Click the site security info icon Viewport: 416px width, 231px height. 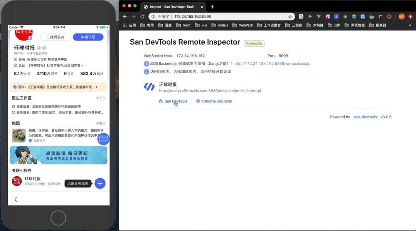(153, 17)
